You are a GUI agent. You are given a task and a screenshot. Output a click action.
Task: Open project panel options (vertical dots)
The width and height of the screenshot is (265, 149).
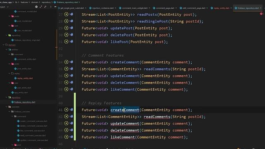pyautogui.click(x=51, y=7)
